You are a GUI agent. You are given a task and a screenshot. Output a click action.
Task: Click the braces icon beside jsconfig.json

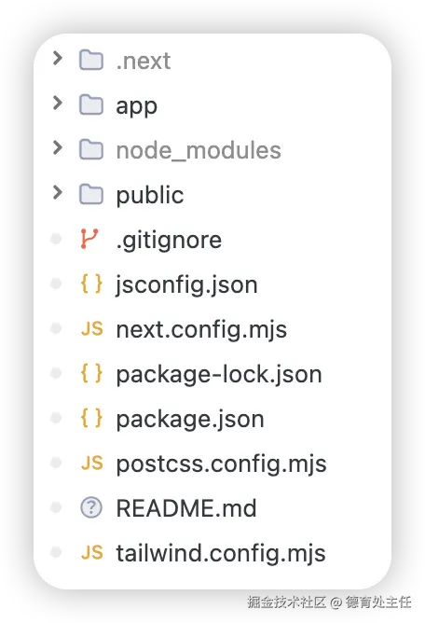tap(91, 284)
